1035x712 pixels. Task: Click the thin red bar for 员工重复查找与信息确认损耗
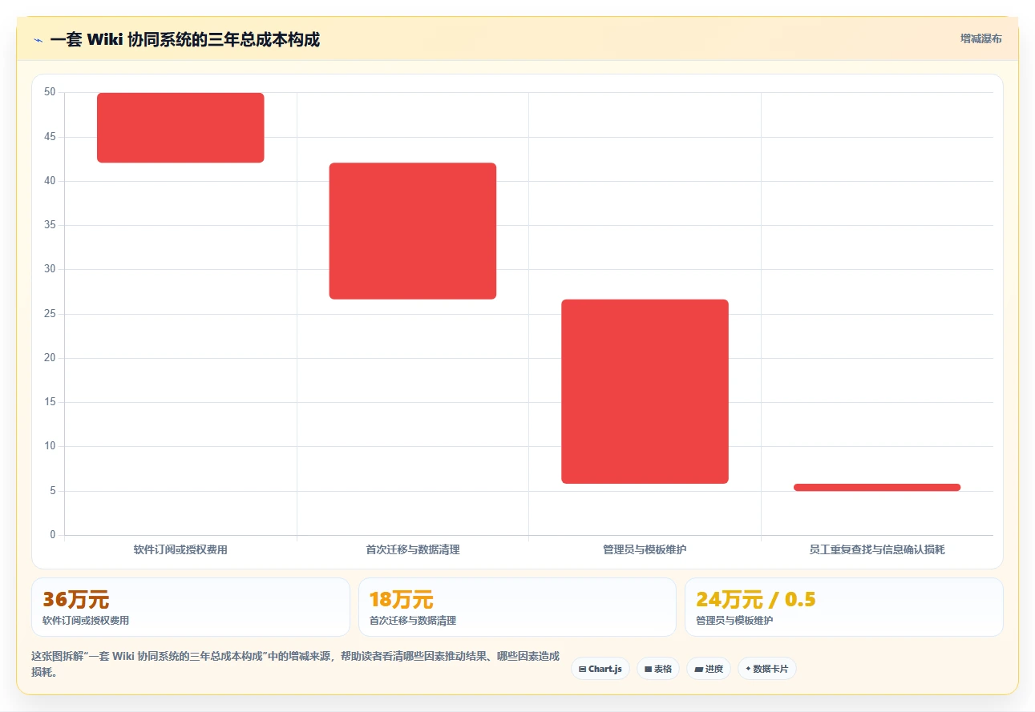click(877, 487)
